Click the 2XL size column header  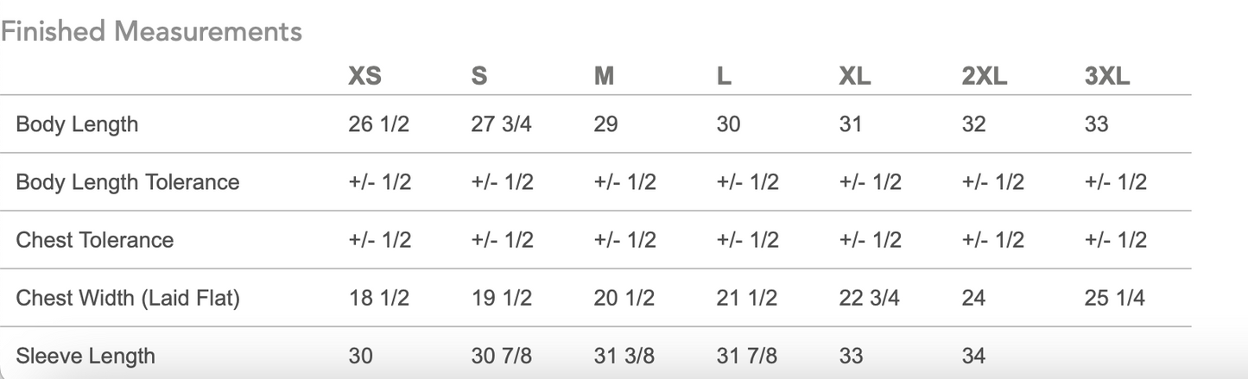pyautogui.click(x=985, y=76)
